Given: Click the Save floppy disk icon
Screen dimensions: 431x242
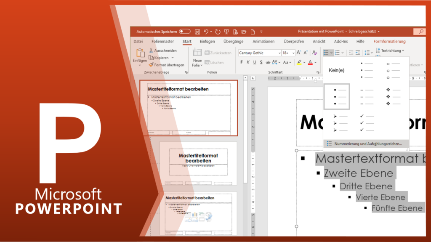Looking at the screenshot, I should coord(197,32).
